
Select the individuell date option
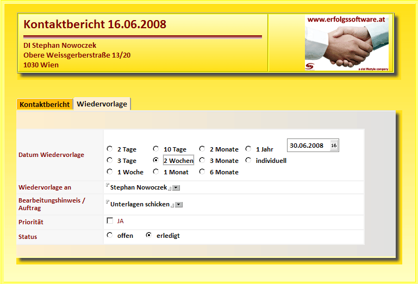[248, 160]
